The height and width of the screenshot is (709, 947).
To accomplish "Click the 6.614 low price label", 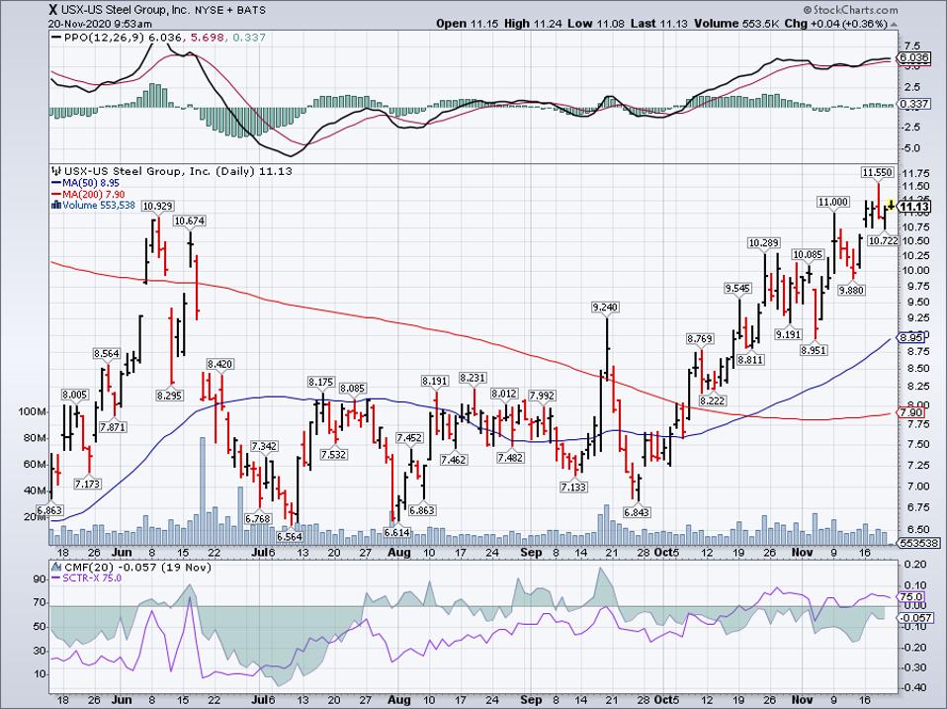I will click(x=397, y=533).
